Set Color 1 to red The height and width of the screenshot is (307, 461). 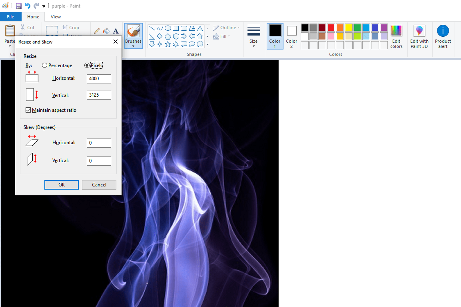tap(331, 27)
